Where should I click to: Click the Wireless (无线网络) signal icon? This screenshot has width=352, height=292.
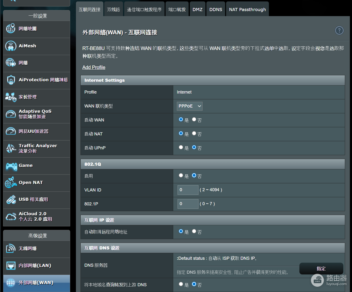tap(11, 249)
